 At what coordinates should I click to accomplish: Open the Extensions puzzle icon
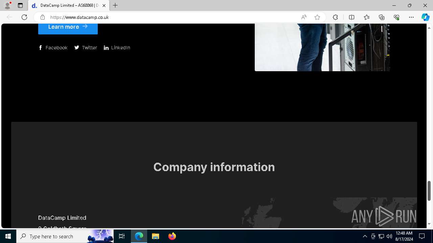[x=335, y=17]
